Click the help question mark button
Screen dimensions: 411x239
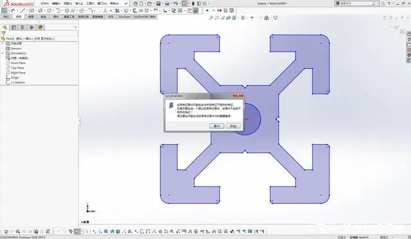[x=389, y=4]
